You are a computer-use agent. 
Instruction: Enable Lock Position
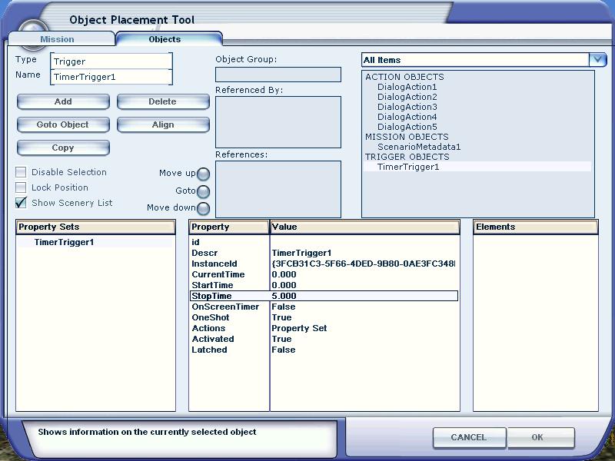point(20,187)
